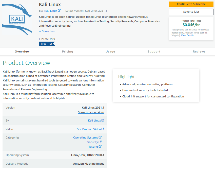This screenshot has height=172, width=215.
Task: Click external-link icon beside Security category
Action: tap(100, 142)
